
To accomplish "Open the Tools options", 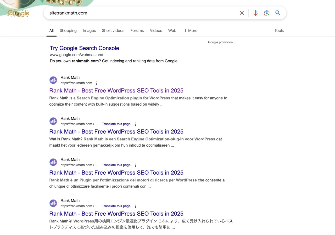I will tap(279, 31).
